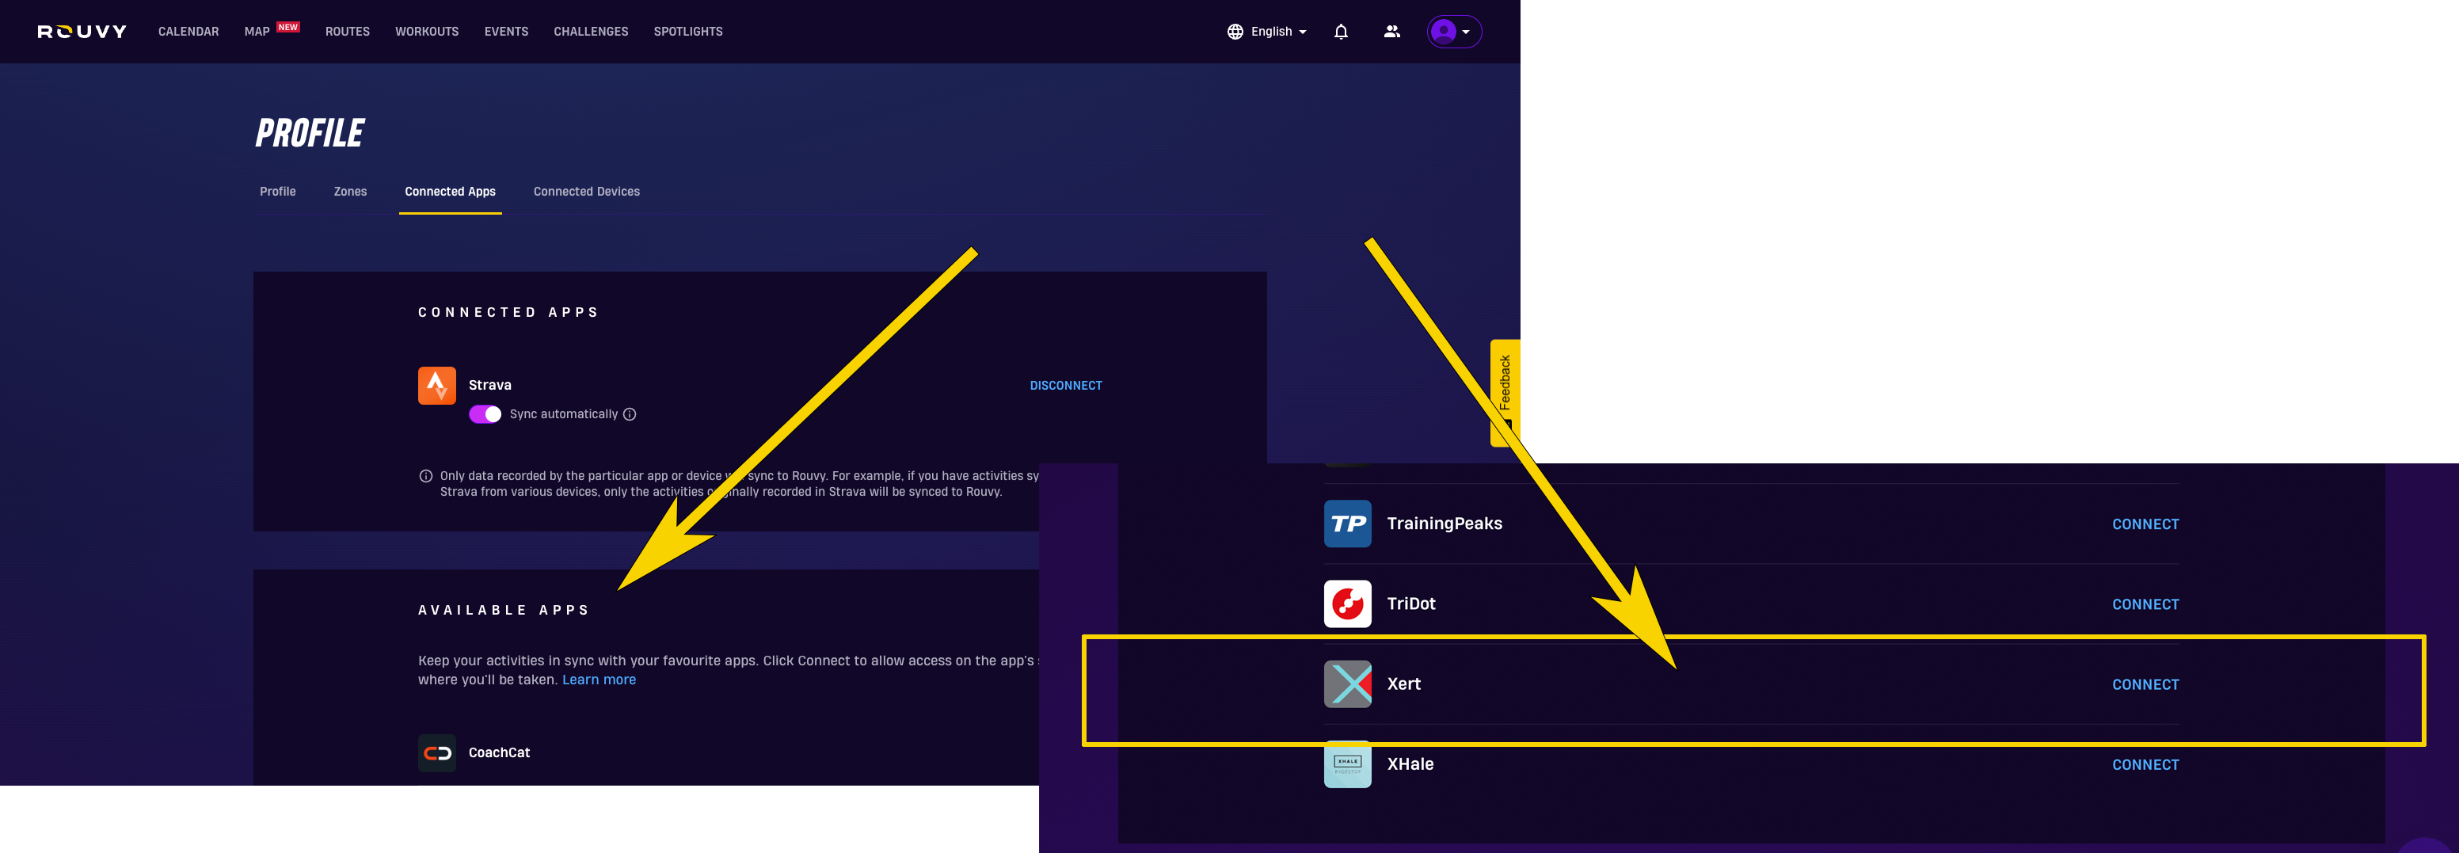Open the English language dropdown
Screen dimensions: 2459x853
(1267, 32)
